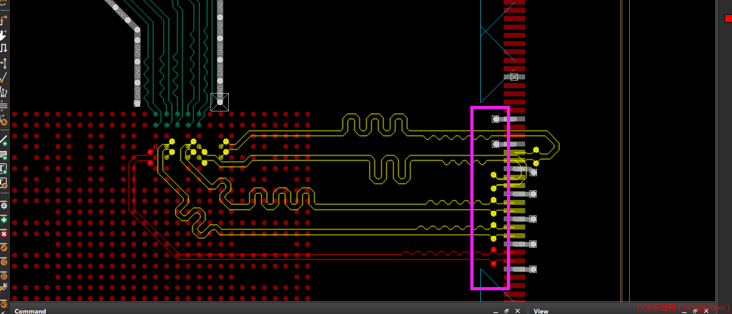
Task: Click the Command panel title
Action: coord(30,311)
